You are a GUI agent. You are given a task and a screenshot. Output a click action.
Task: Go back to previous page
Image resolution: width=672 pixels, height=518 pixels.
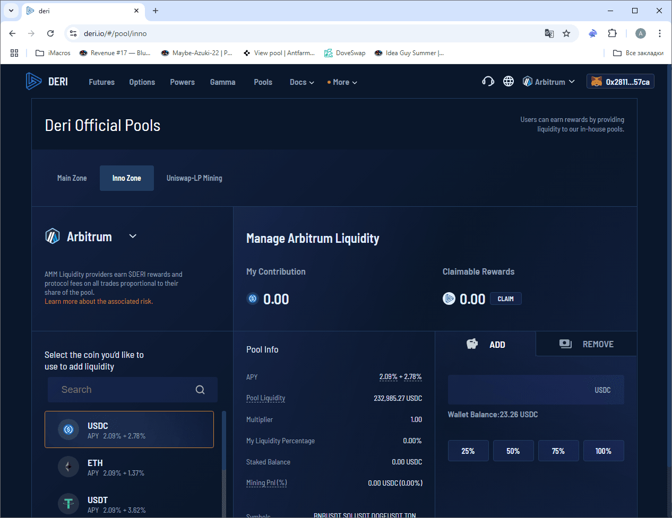coord(12,33)
